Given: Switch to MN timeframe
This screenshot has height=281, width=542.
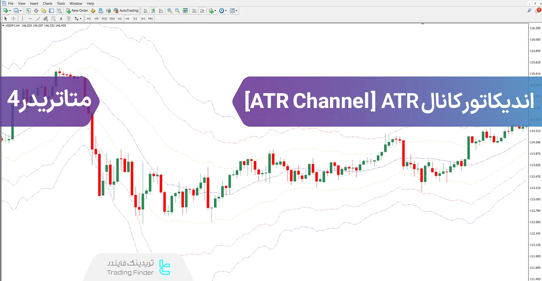Looking at the screenshot, I should (x=150, y=19).
